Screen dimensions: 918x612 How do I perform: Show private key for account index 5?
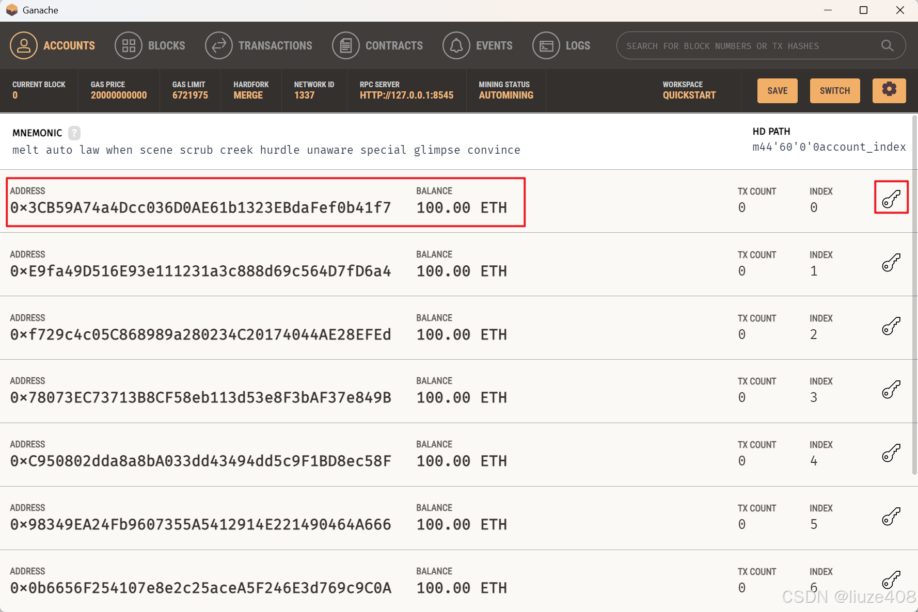point(891,517)
